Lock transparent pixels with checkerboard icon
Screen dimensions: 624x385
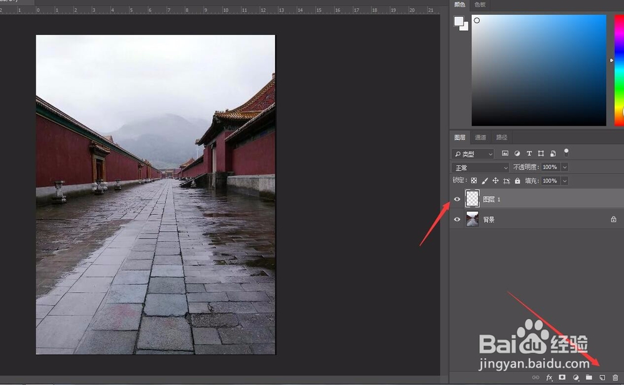pos(474,181)
